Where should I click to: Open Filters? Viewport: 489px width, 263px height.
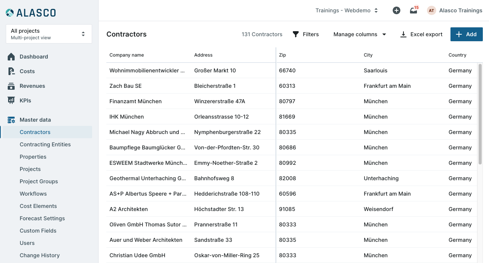(x=306, y=34)
